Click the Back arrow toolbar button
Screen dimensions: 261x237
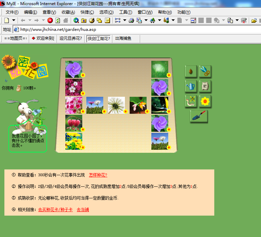[23, 20]
